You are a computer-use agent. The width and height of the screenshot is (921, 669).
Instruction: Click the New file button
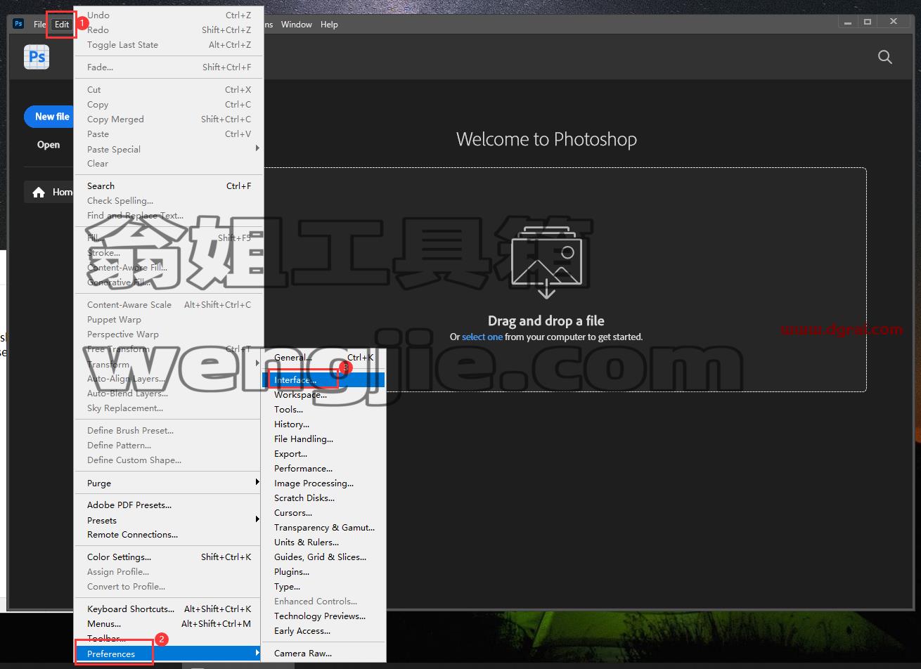[x=52, y=117]
